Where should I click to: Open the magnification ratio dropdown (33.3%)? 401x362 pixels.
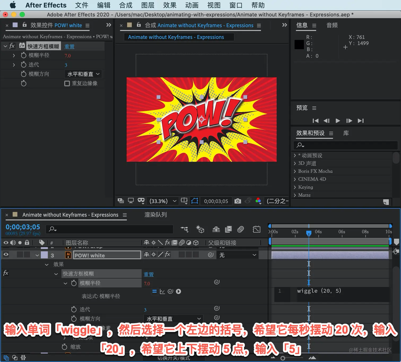(163, 201)
